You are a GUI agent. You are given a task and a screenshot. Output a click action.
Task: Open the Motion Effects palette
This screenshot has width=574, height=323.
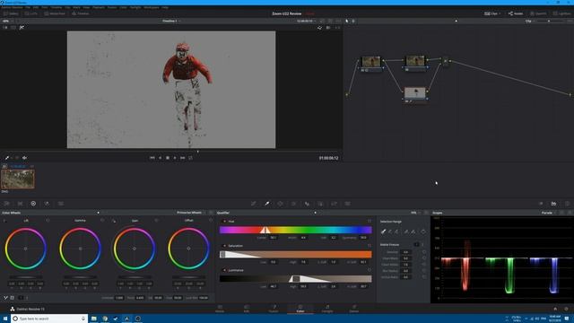pos(61,204)
